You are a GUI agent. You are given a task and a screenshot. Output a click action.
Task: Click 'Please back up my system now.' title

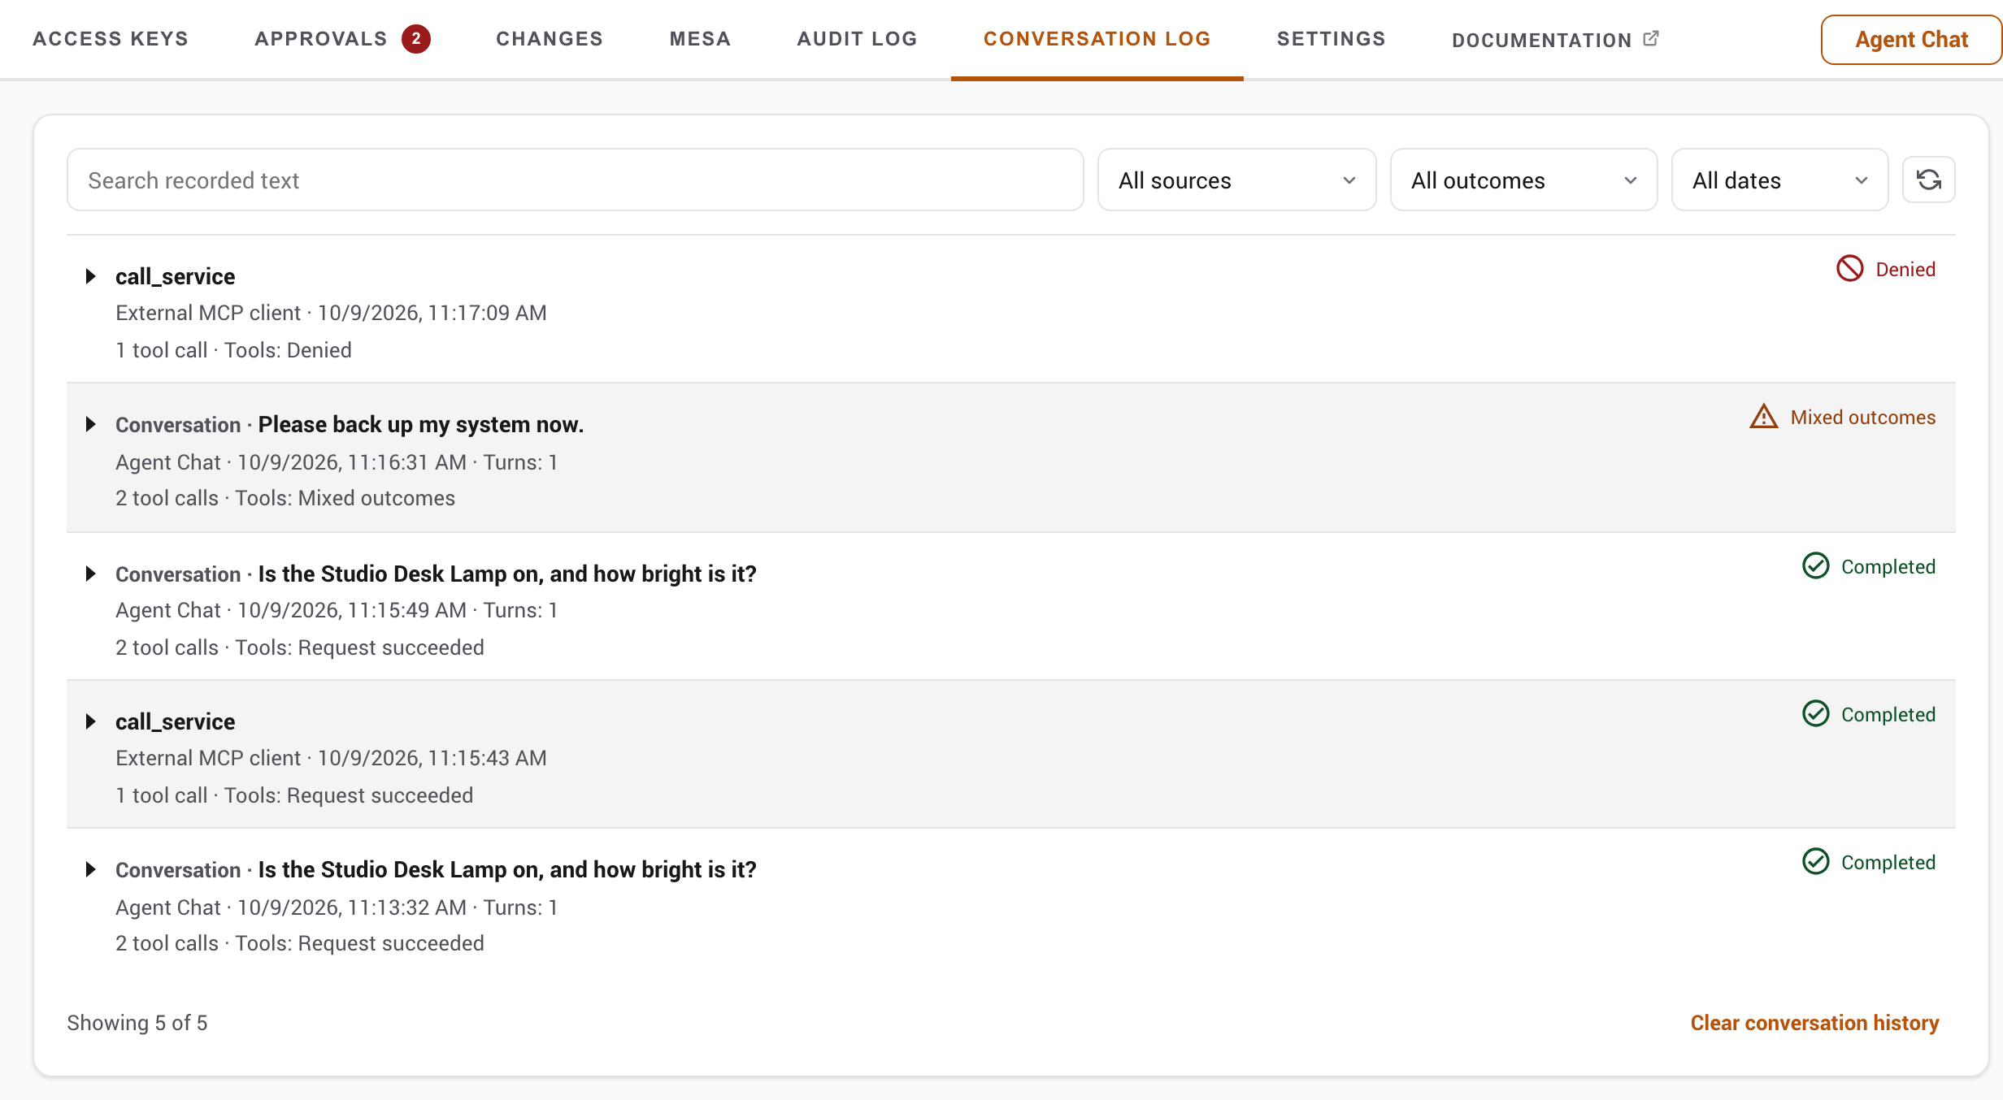pyautogui.click(x=420, y=424)
